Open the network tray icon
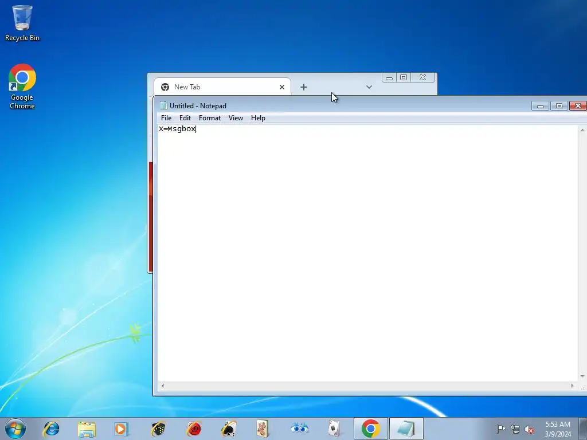 (515, 430)
